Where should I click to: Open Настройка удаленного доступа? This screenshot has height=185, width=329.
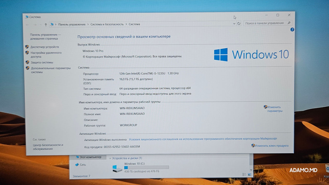[x=46, y=55]
